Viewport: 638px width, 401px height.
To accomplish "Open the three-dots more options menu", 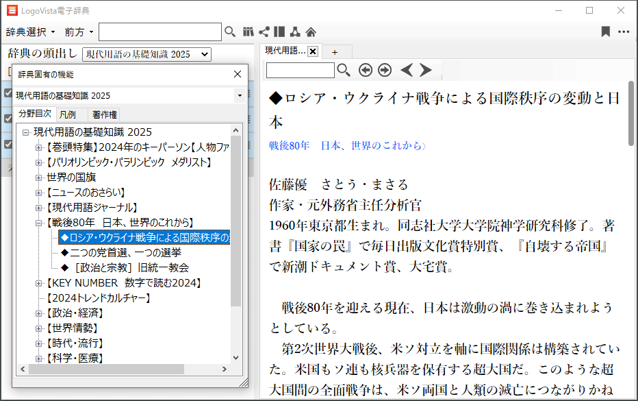I will click(x=624, y=32).
